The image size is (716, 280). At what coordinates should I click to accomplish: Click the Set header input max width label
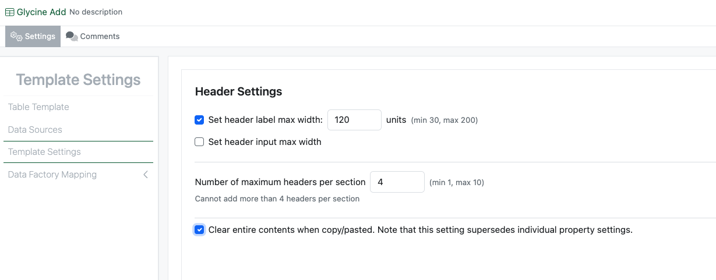click(x=264, y=142)
